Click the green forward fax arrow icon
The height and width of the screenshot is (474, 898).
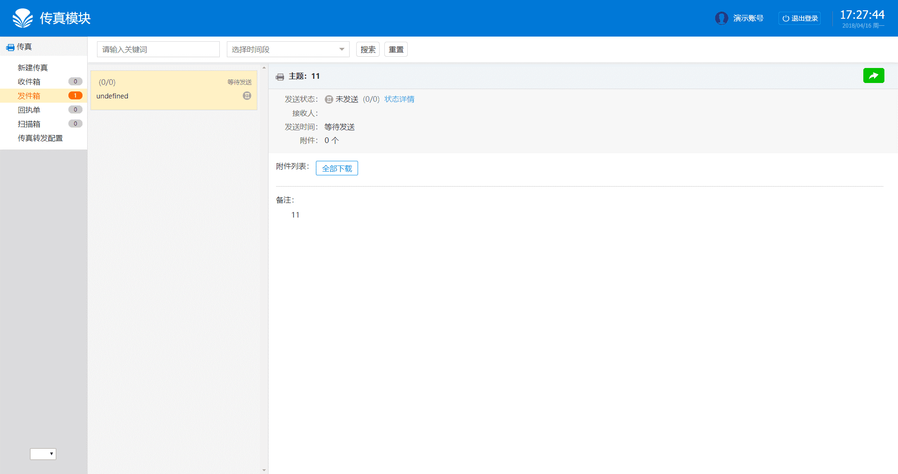tap(873, 75)
